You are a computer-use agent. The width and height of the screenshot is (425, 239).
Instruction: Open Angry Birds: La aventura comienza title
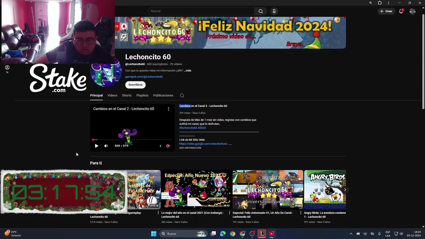pos(325,215)
